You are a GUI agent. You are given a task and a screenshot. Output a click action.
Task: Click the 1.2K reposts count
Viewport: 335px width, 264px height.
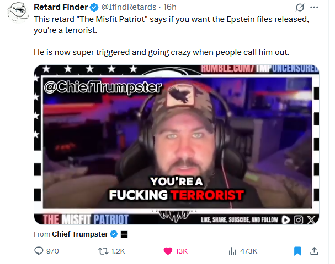pos(118,251)
